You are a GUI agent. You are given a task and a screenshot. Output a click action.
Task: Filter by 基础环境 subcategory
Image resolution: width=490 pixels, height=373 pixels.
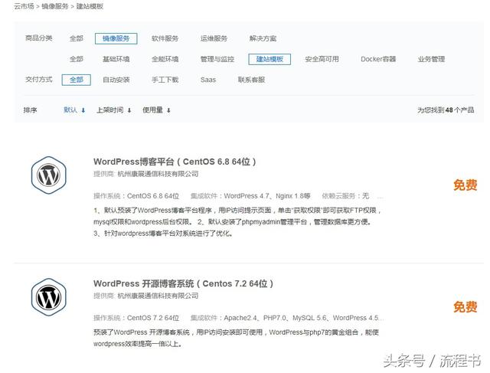click(x=116, y=59)
